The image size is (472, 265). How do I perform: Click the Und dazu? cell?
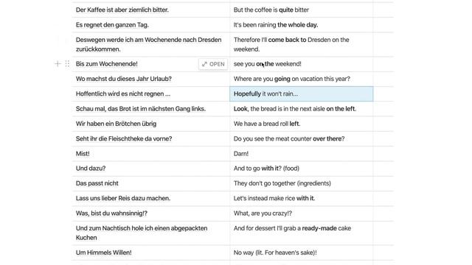(150, 169)
